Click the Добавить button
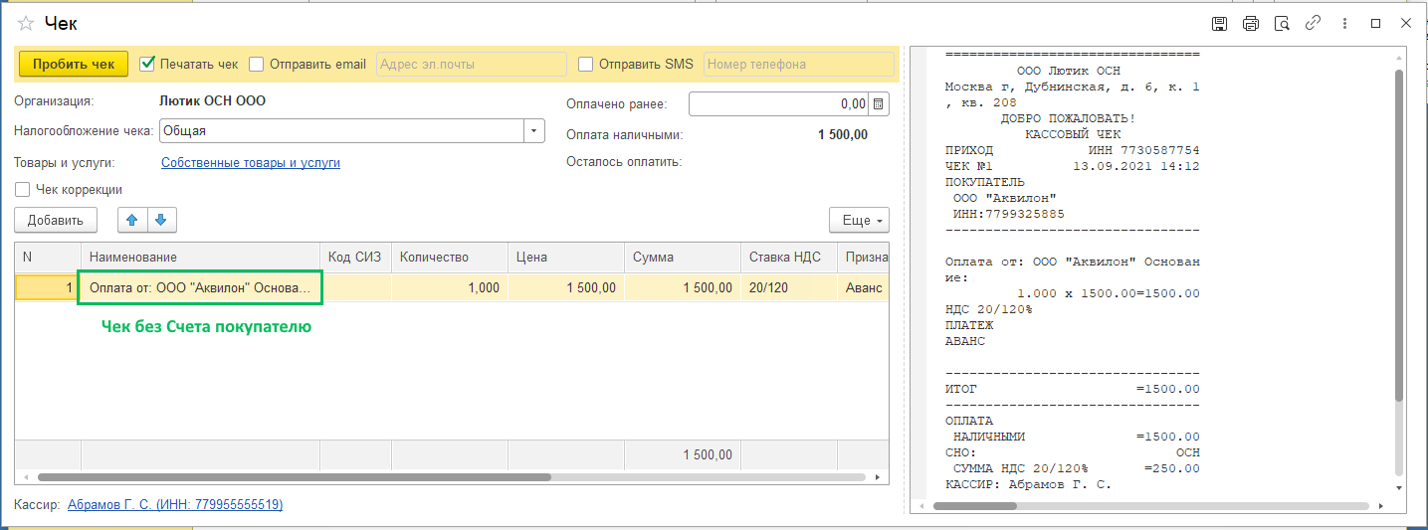The width and height of the screenshot is (1428, 530). [56, 220]
